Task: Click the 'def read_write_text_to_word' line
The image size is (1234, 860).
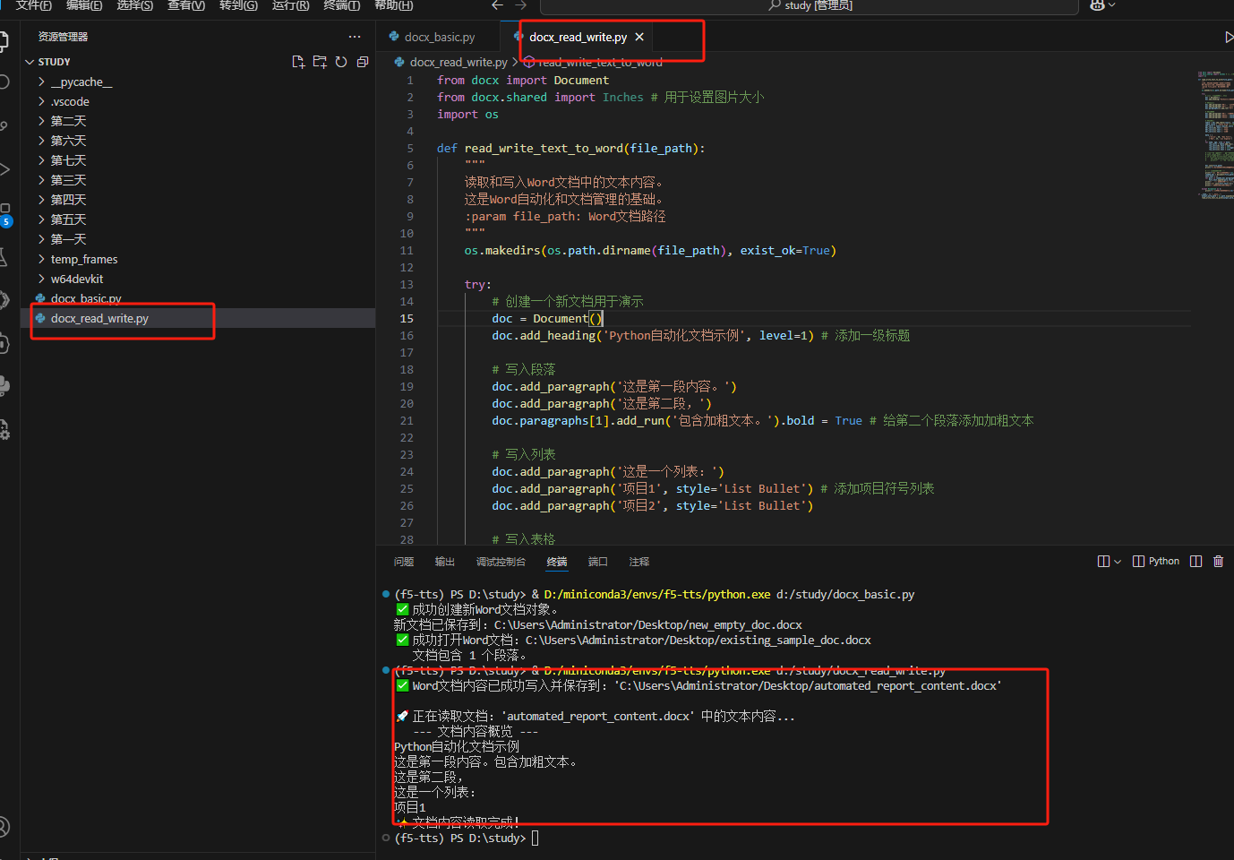Action: [x=570, y=148]
